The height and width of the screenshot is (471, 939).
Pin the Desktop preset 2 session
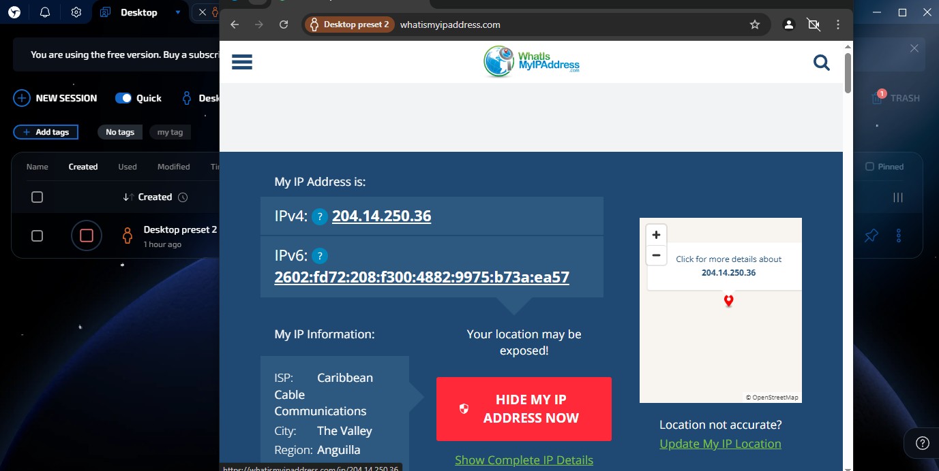[x=871, y=235]
